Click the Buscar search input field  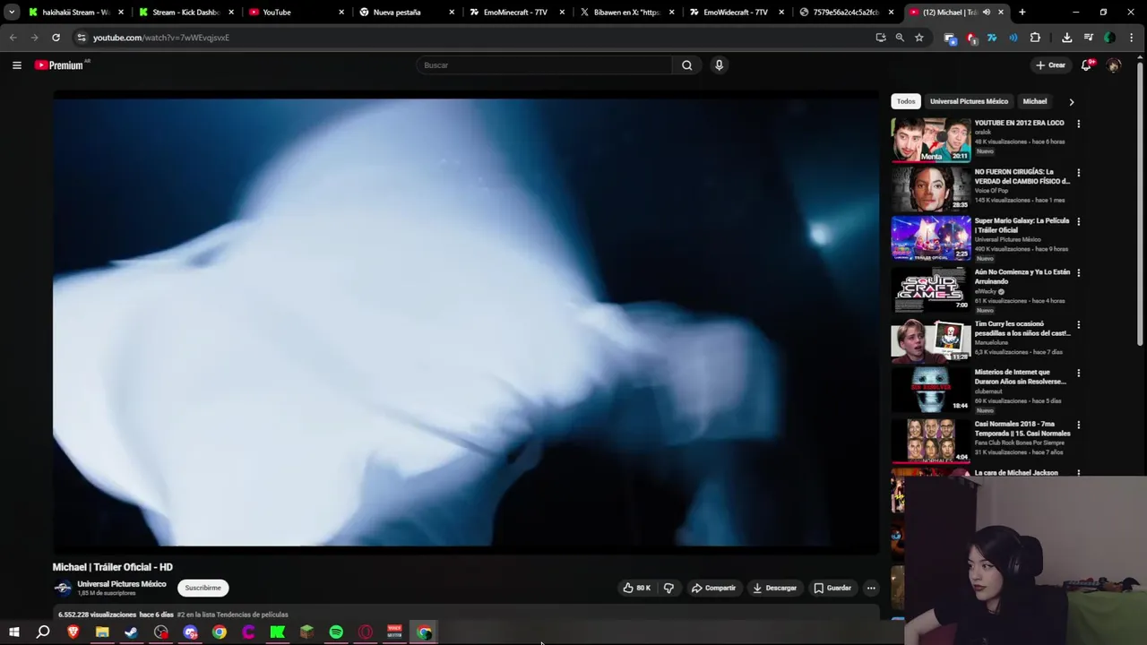pyautogui.click(x=543, y=65)
